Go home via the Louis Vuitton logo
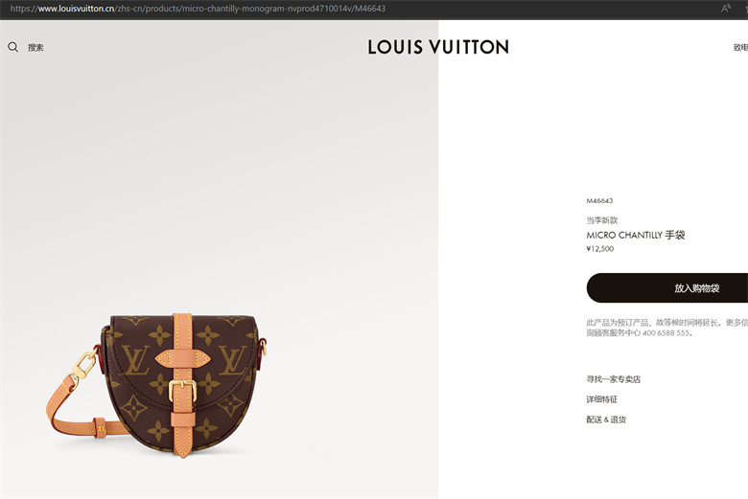 438,47
